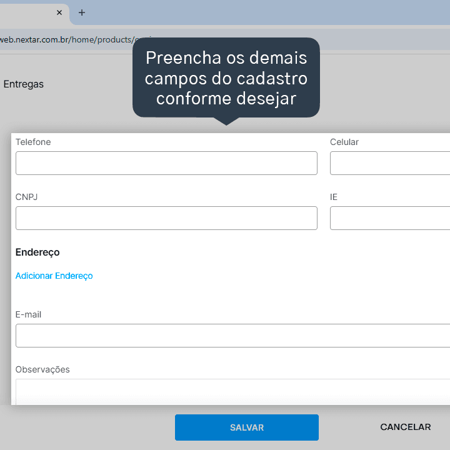
Task: Close the current browser tab
Action: coord(59,12)
